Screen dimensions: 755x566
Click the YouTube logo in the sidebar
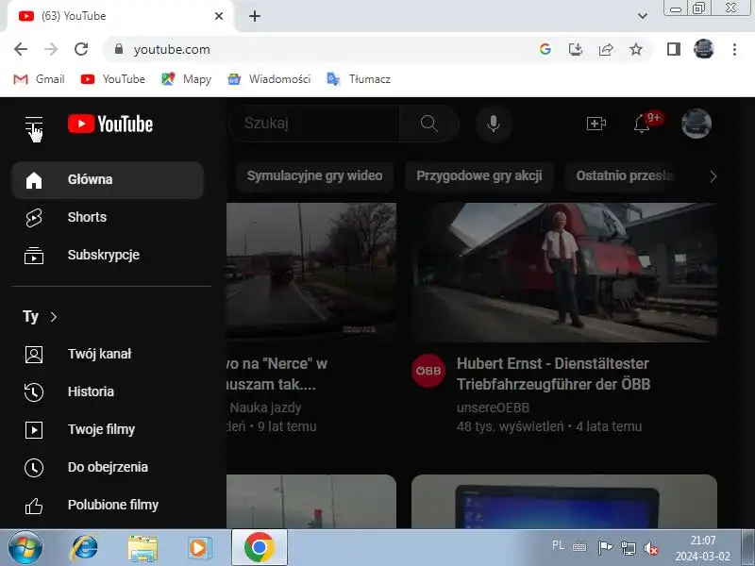click(110, 124)
